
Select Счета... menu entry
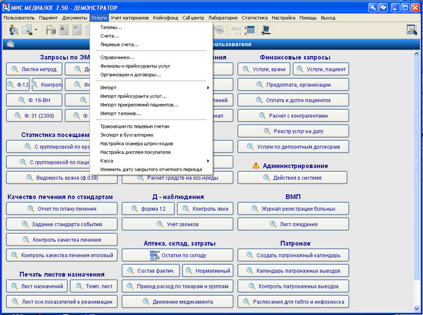coord(152,36)
